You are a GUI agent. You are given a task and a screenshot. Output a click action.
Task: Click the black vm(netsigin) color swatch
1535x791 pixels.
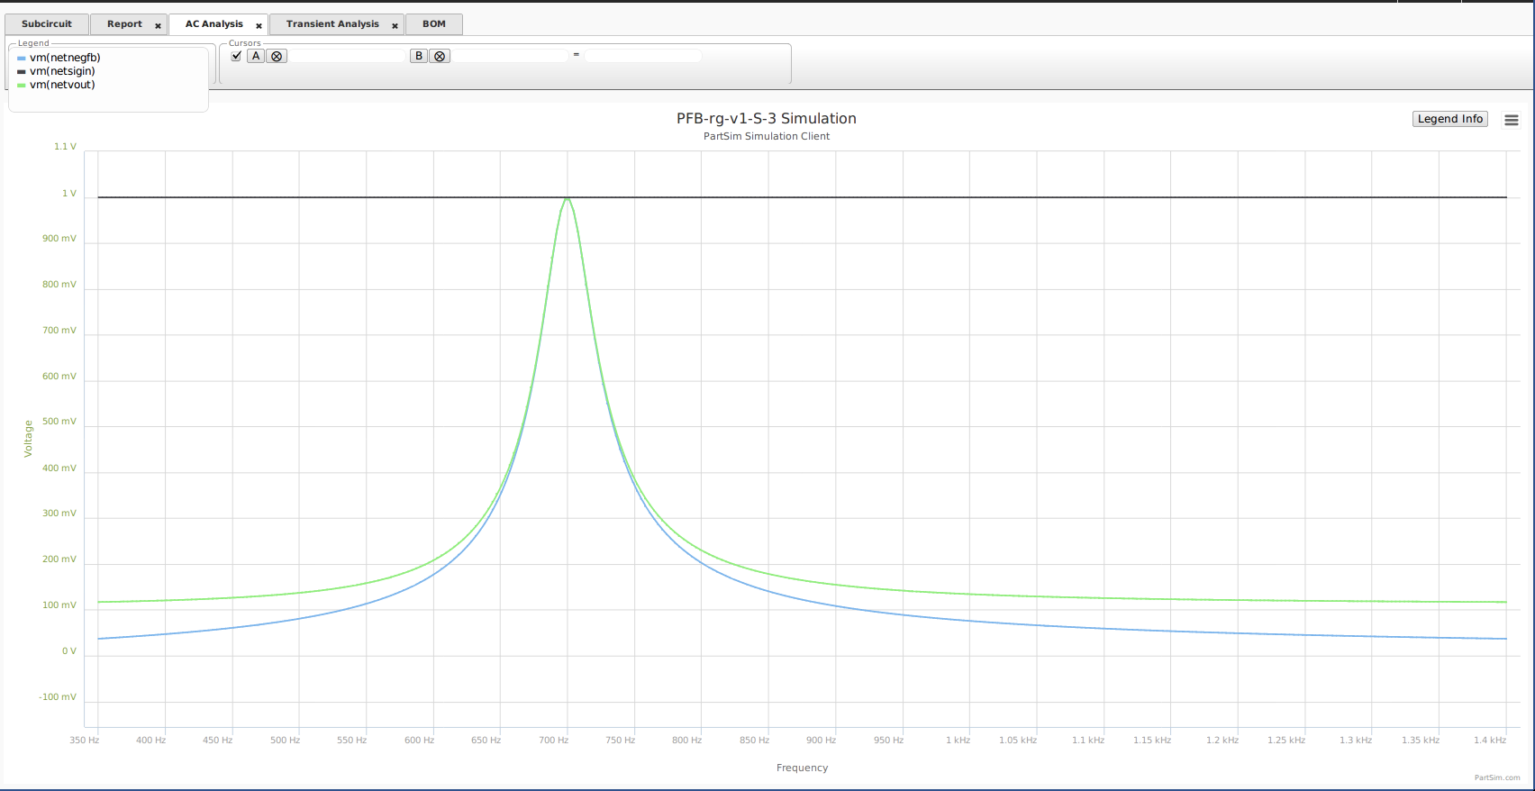[22, 72]
